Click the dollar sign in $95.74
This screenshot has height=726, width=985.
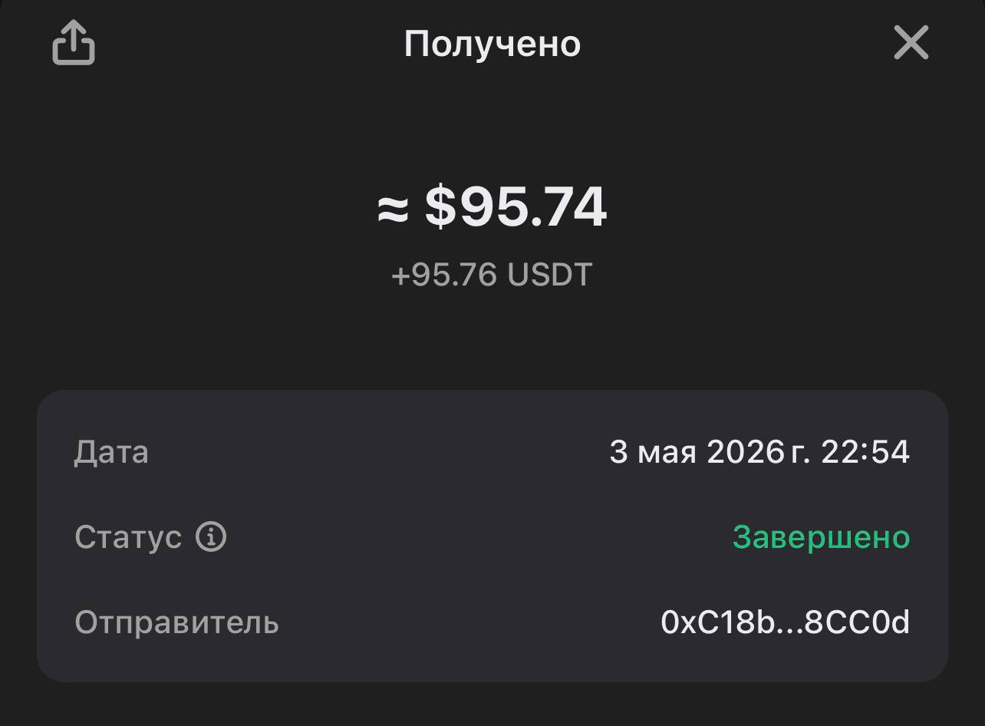click(440, 207)
